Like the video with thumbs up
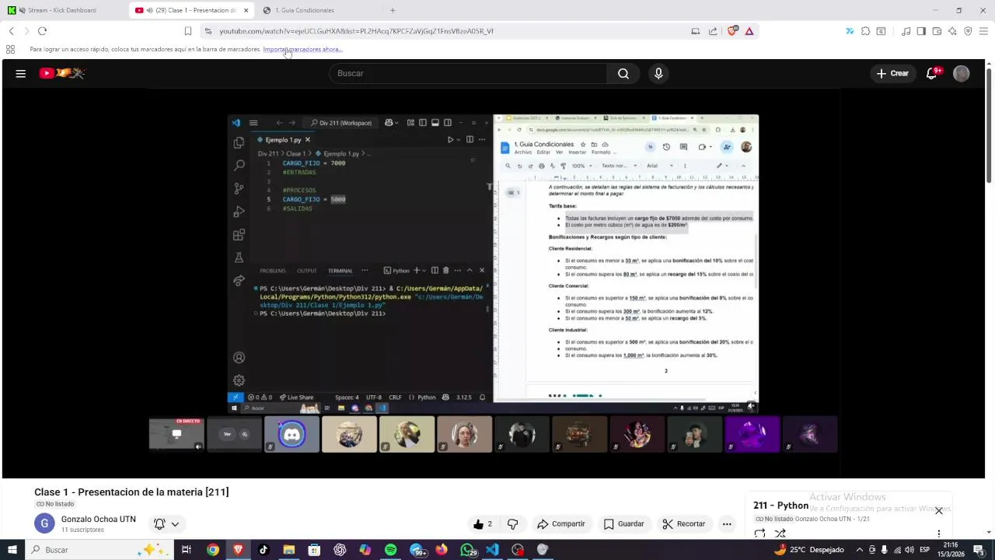This screenshot has height=560, width=995. pyautogui.click(x=483, y=524)
